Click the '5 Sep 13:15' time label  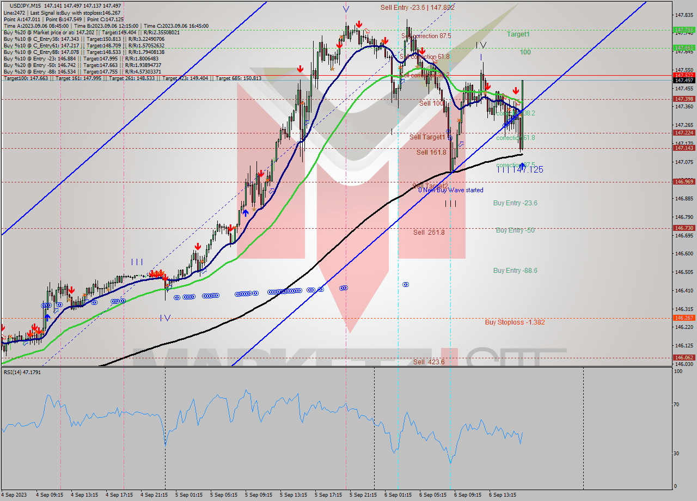[294, 495]
